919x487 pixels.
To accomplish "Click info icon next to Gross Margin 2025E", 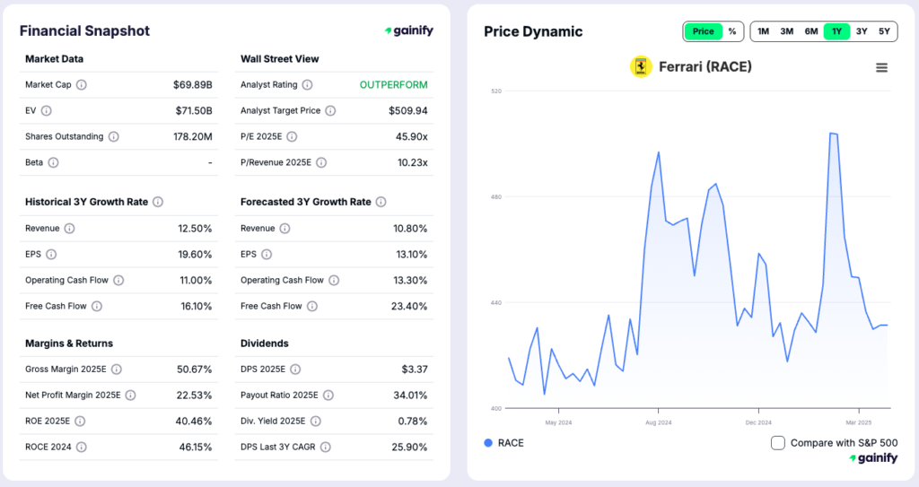I will [117, 370].
